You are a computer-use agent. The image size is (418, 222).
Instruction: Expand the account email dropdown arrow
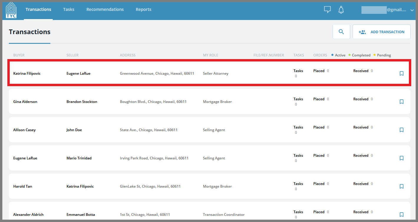click(x=412, y=10)
